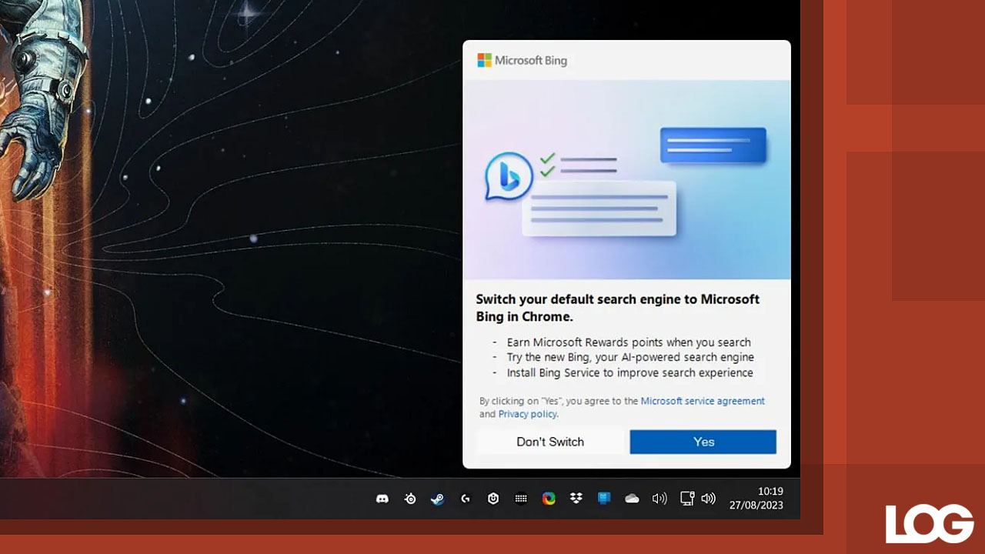Click 'Earn Microsoft Rewards points when you search'

coord(629,342)
